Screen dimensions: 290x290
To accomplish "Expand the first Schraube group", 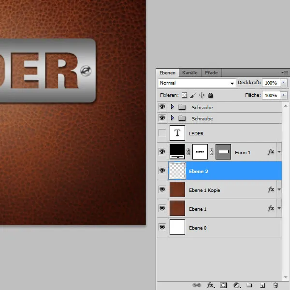I will 173,107.
